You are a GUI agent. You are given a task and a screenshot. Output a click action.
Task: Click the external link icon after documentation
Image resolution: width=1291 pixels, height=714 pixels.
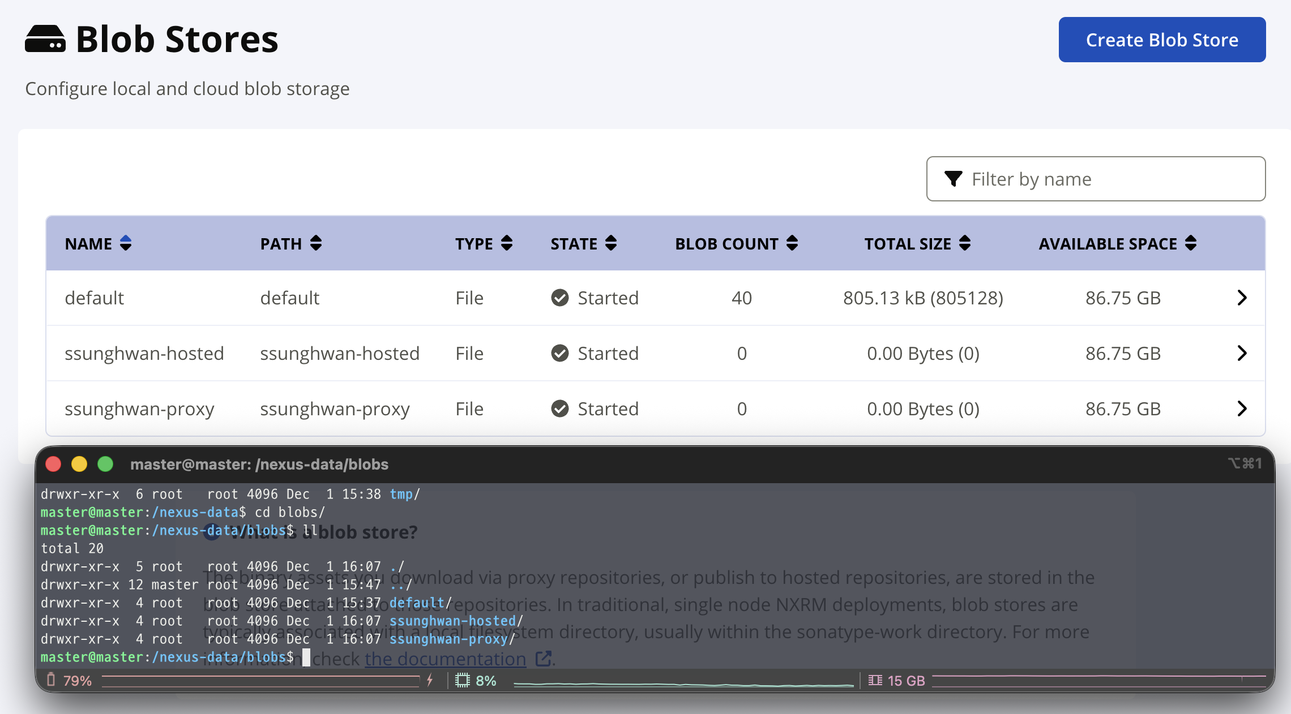544,659
